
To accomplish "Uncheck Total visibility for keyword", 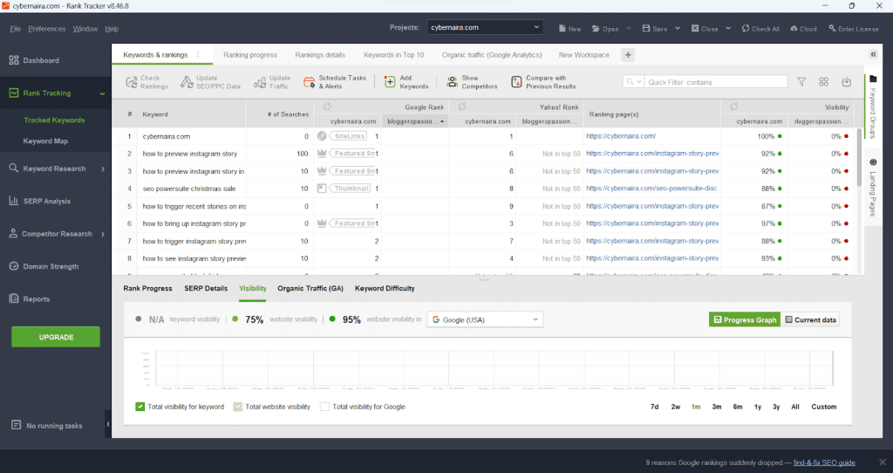I will click(140, 407).
